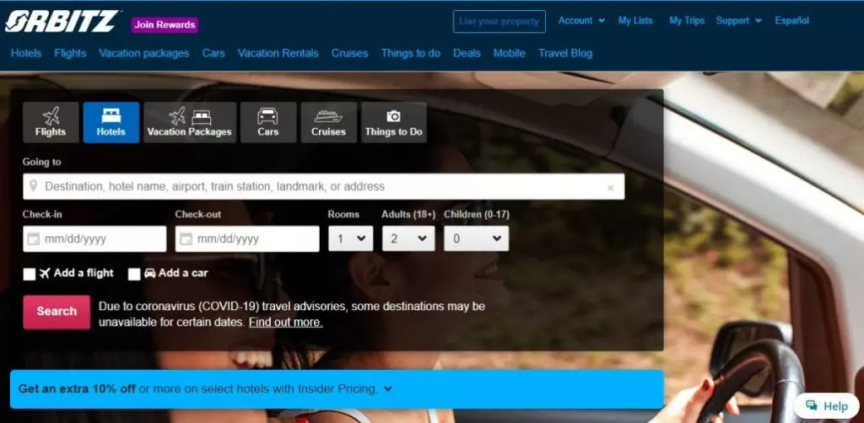Open Mobile in the top navigation
Viewport: 864px width, 423px height.
point(509,53)
